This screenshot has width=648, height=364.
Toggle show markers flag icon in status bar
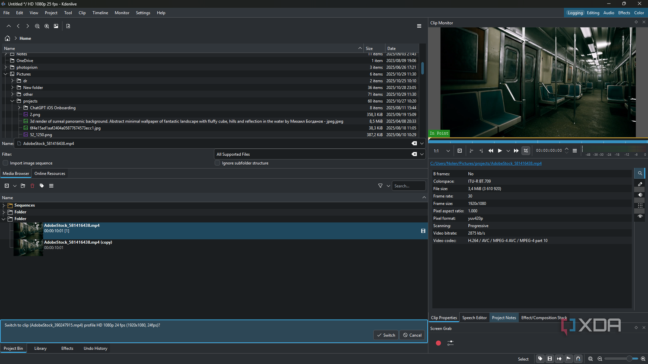tap(569, 359)
